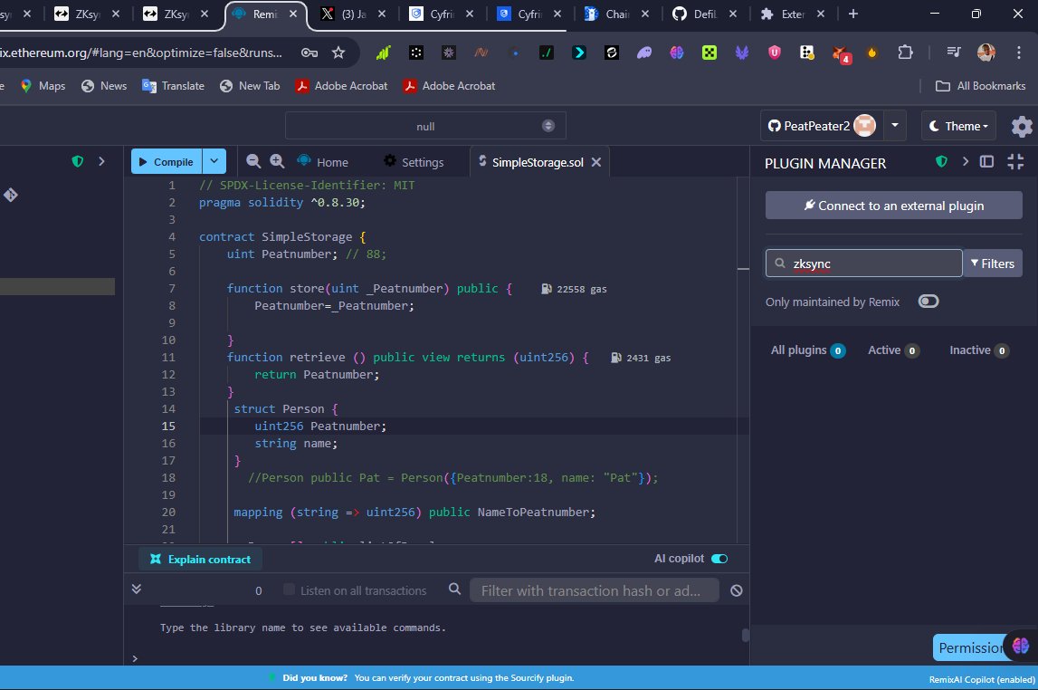The width and height of the screenshot is (1038, 690).
Task: Open browser Extensions puzzle icon
Action: click(905, 53)
